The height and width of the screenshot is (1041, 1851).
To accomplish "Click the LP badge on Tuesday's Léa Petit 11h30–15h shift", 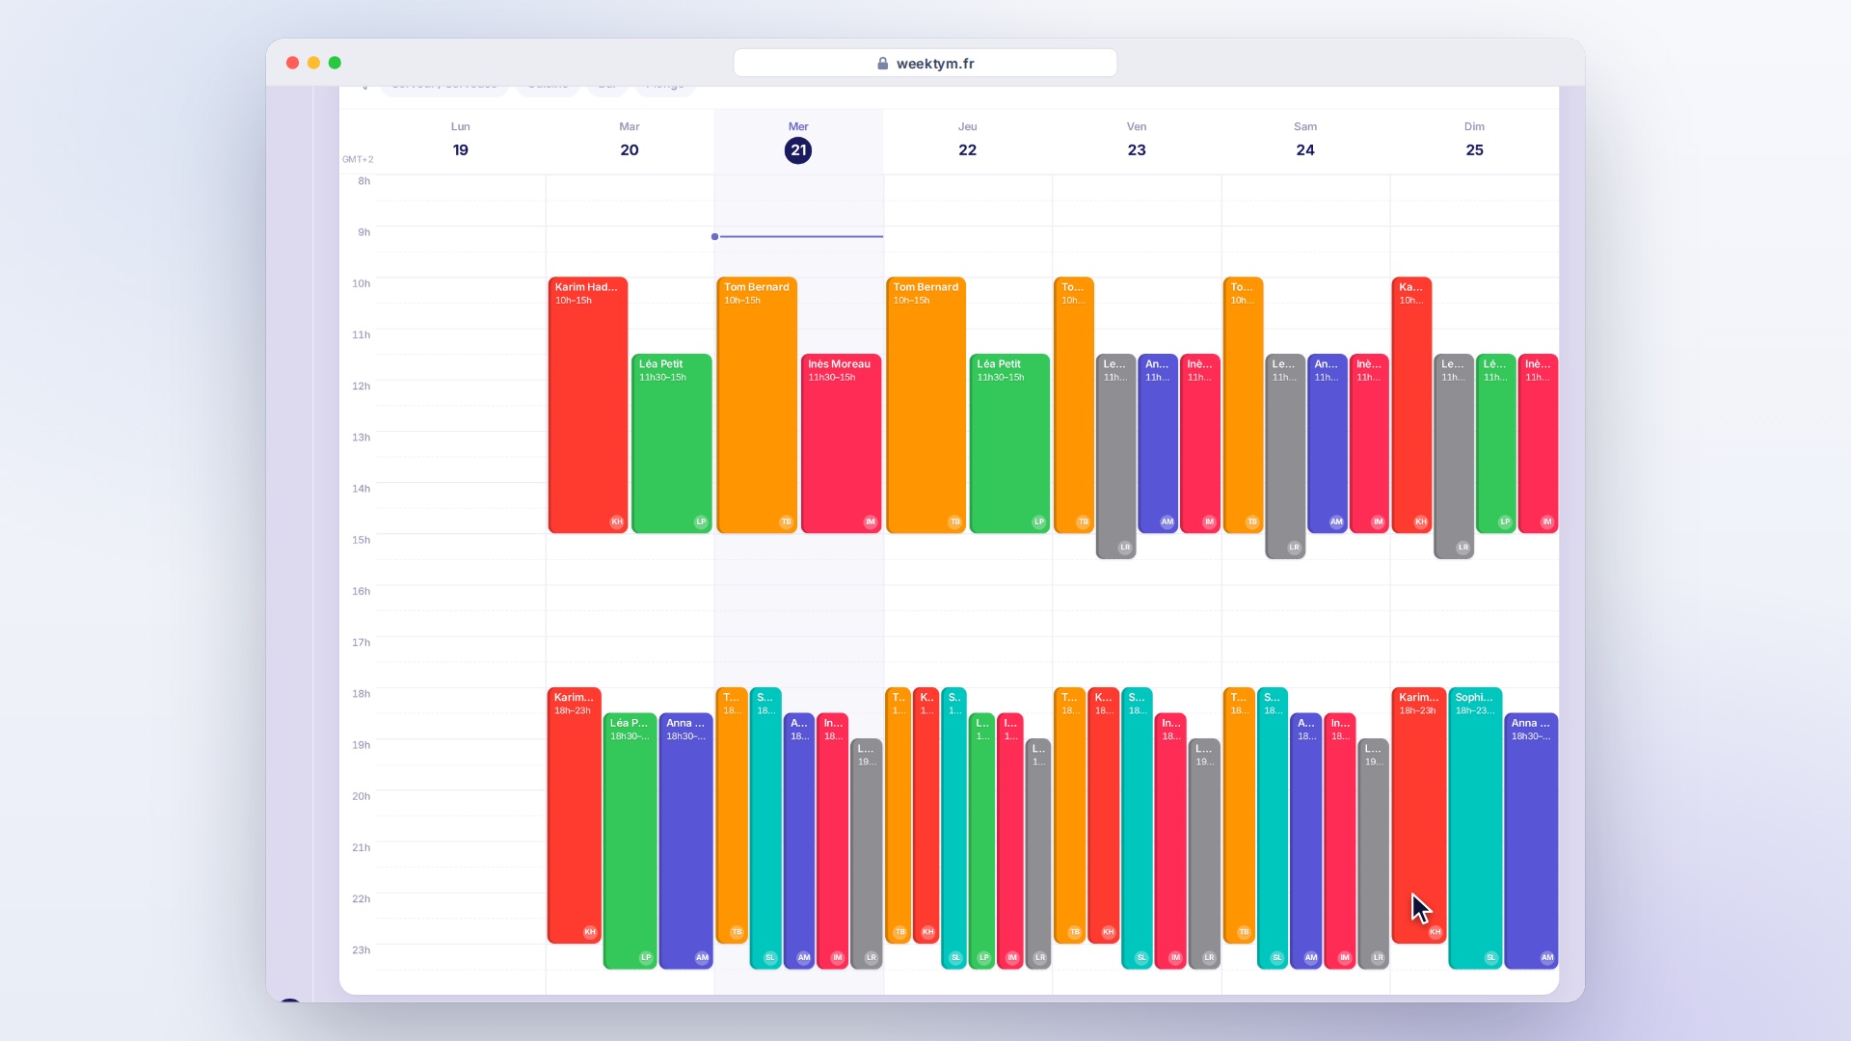I will pos(701,521).
